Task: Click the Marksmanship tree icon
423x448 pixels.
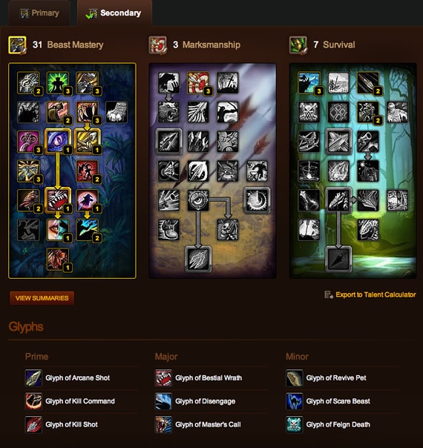Action: (157, 45)
